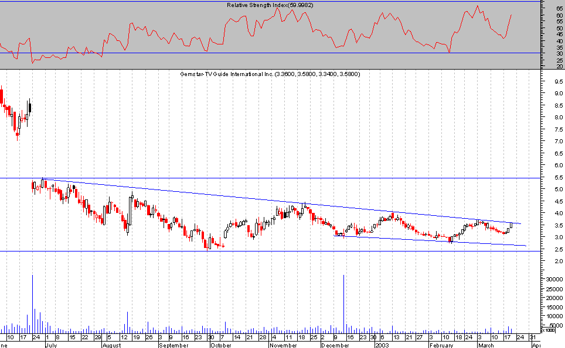Click the 2.5 price axis label

coord(559,250)
